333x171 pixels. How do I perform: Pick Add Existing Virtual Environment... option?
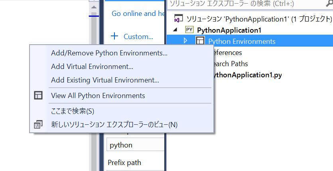coord(105,80)
